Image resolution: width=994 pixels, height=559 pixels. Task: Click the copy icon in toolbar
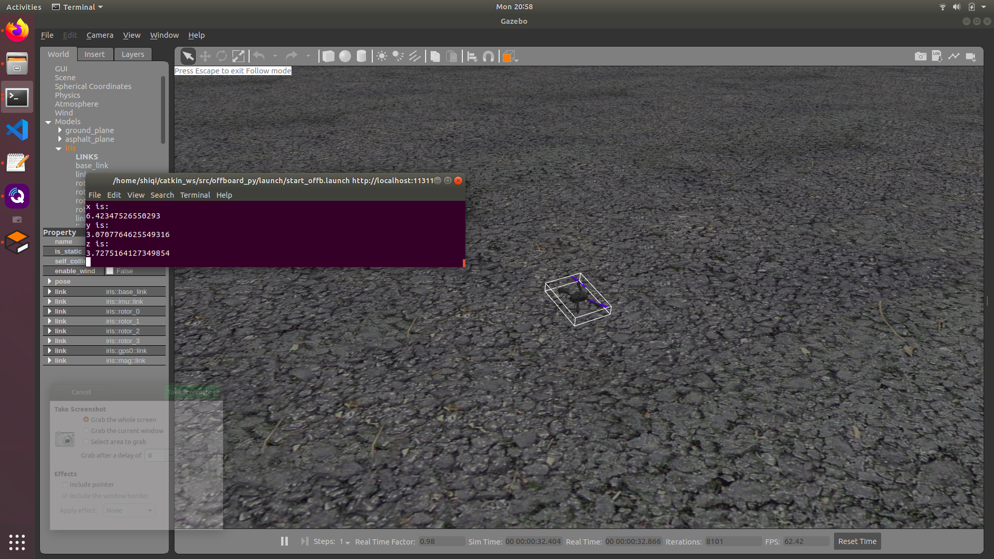[435, 56]
